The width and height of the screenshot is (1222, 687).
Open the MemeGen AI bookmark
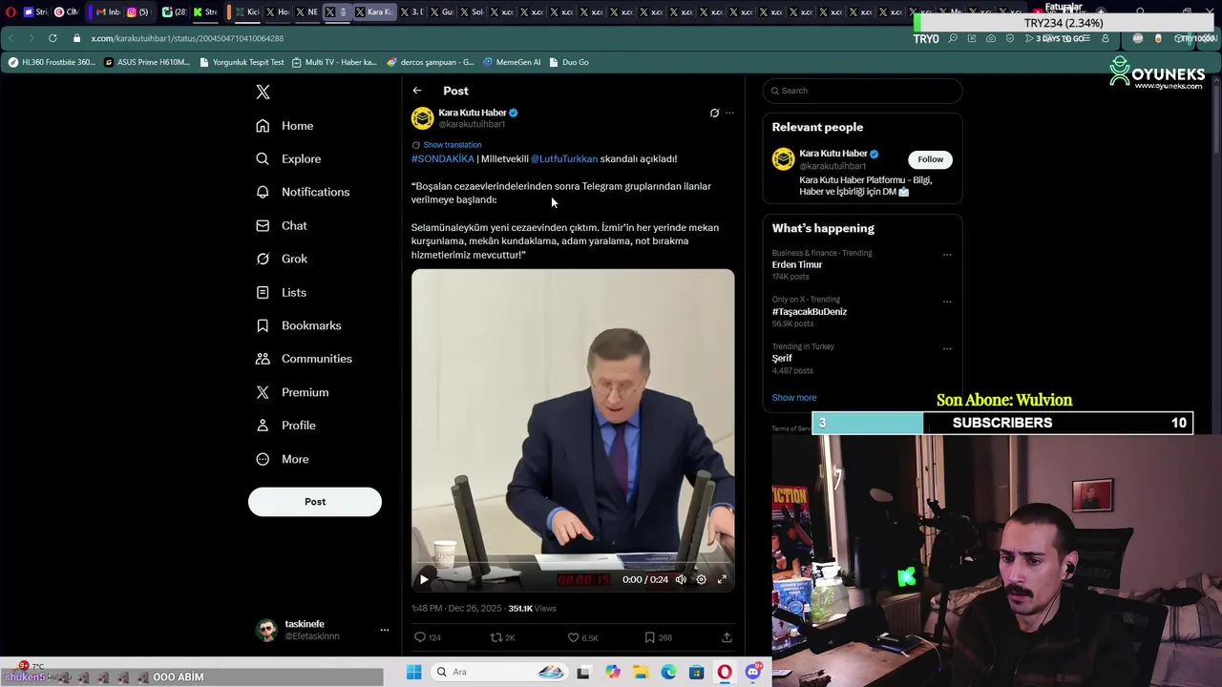click(512, 62)
